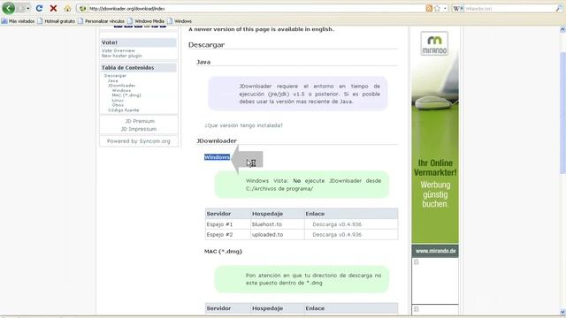This screenshot has width=566, height=318.
Task: Open the JD Impressum link
Action: (139, 129)
